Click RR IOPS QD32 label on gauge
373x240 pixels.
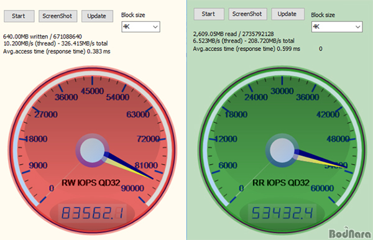[x=281, y=183]
